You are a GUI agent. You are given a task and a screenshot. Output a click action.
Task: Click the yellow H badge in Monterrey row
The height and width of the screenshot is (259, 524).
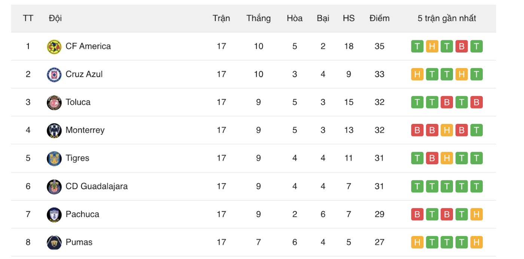(x=447, y=130)
